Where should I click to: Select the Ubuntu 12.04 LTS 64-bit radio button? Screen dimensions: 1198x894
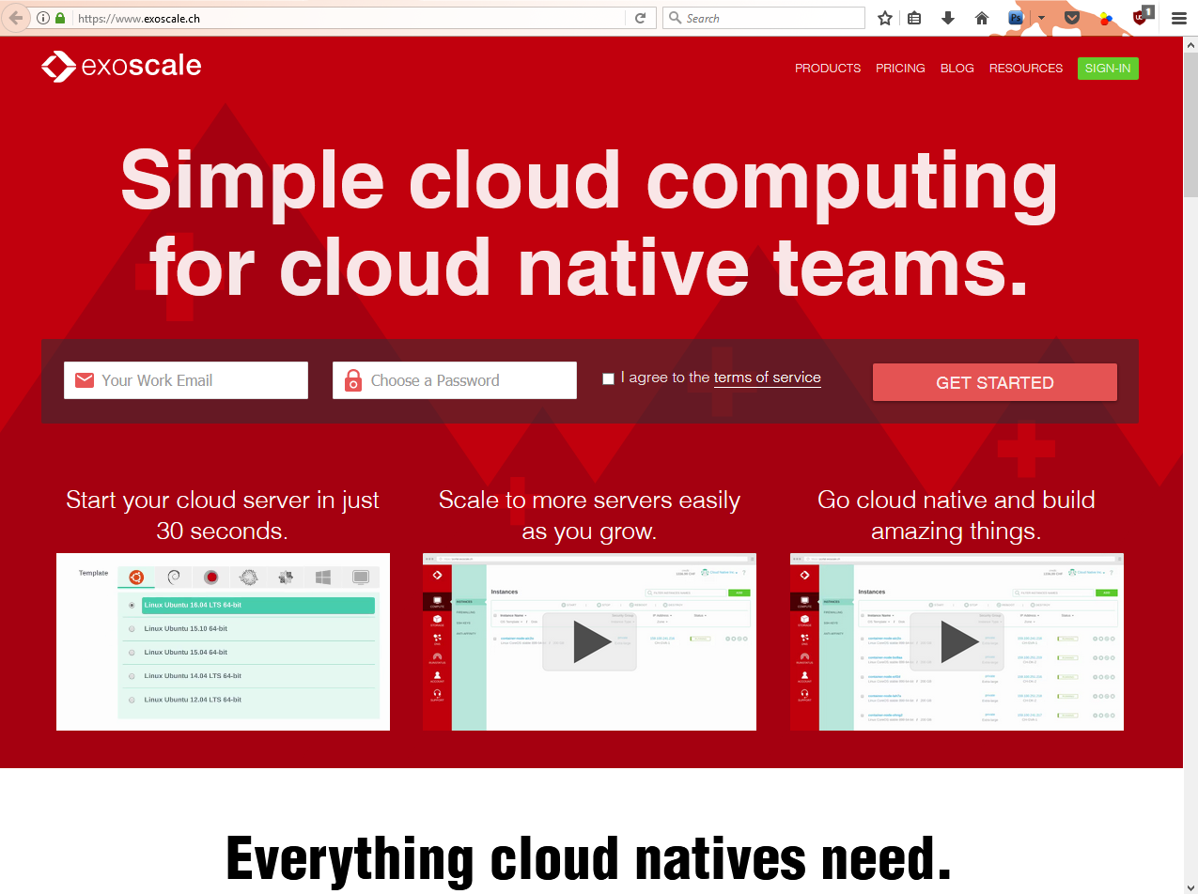point(132,700)
